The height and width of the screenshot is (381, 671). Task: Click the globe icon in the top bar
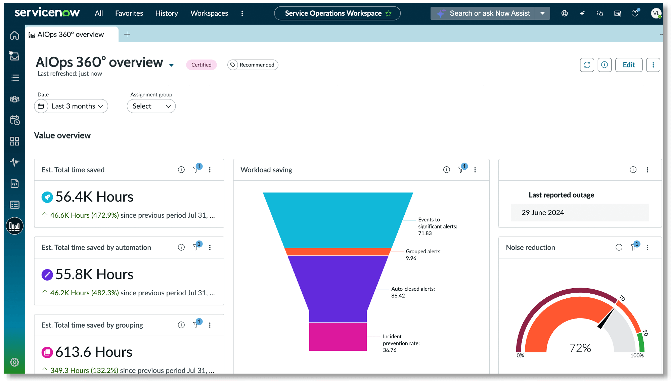point(565,13)
